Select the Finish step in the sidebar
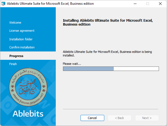 [x=13, y=64]
